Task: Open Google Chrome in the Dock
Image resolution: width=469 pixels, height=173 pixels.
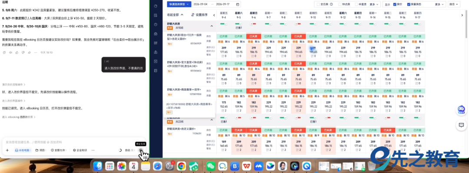Action: [181, 166]
